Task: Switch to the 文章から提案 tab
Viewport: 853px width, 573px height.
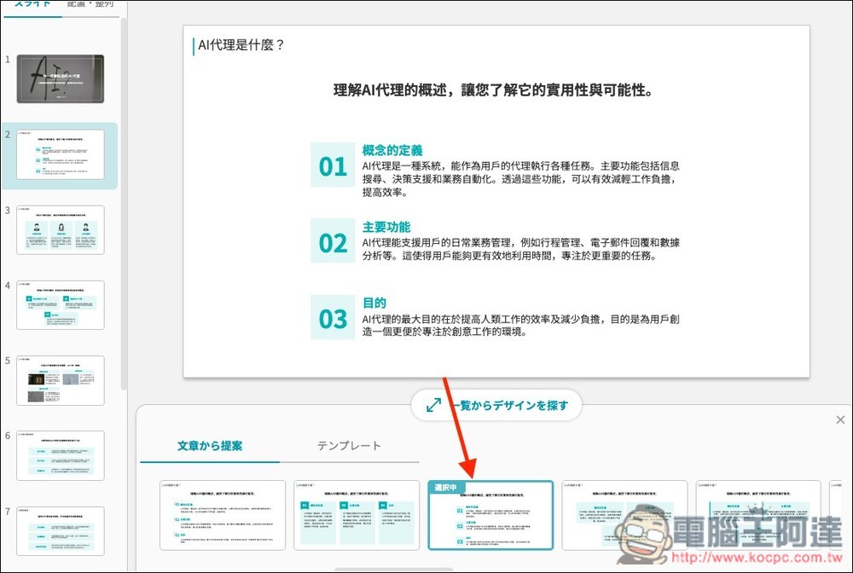Action: tap(210, 446)
